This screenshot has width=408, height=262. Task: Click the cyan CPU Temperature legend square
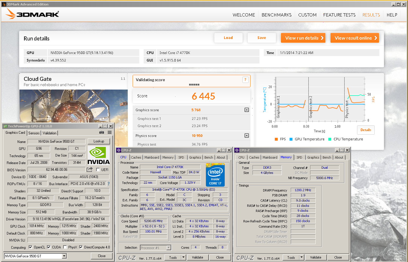pos(330,139)
